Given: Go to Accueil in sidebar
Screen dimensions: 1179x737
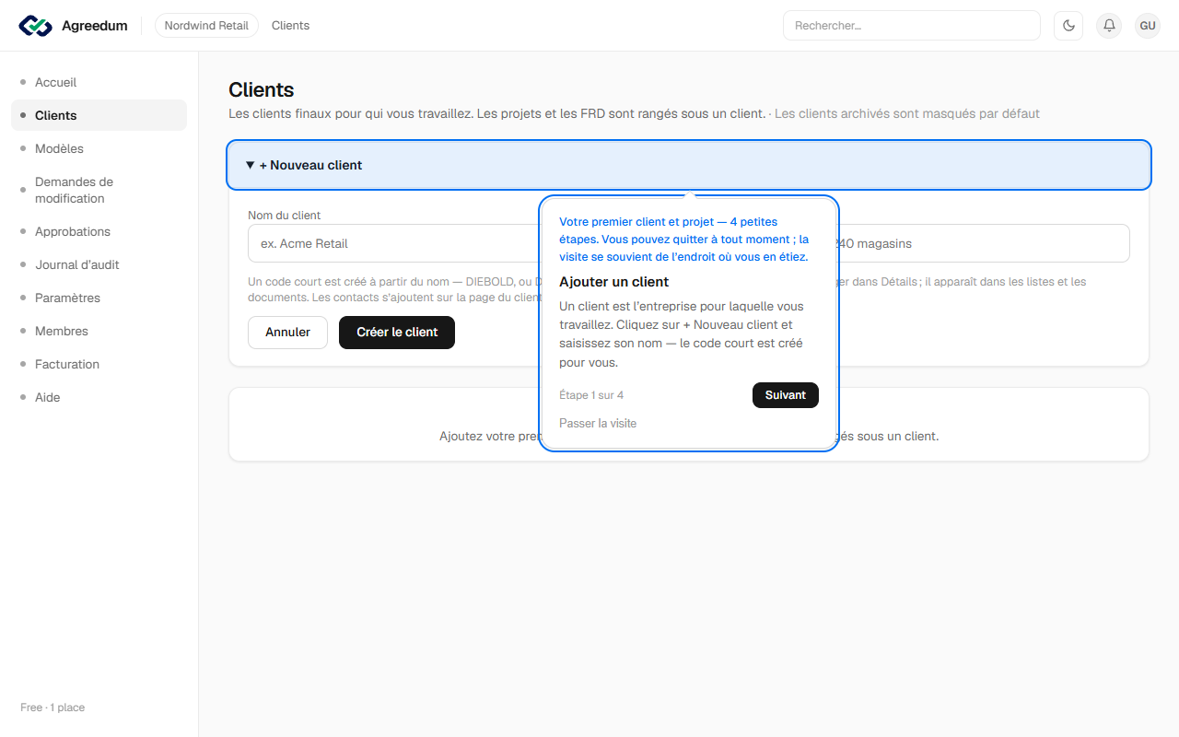Looking at the screenshot, I should click(99, 82).
